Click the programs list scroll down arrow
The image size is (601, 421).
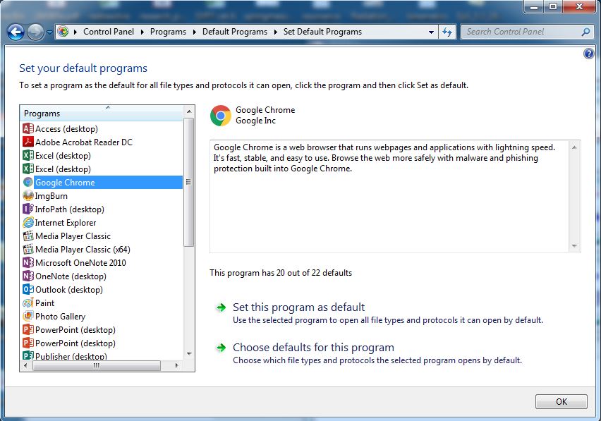(188, 354)
